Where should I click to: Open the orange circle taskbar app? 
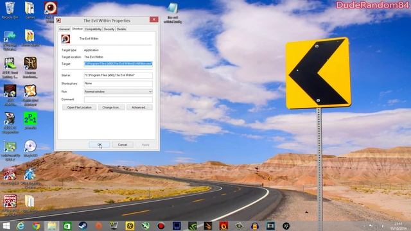click(98, 226)
